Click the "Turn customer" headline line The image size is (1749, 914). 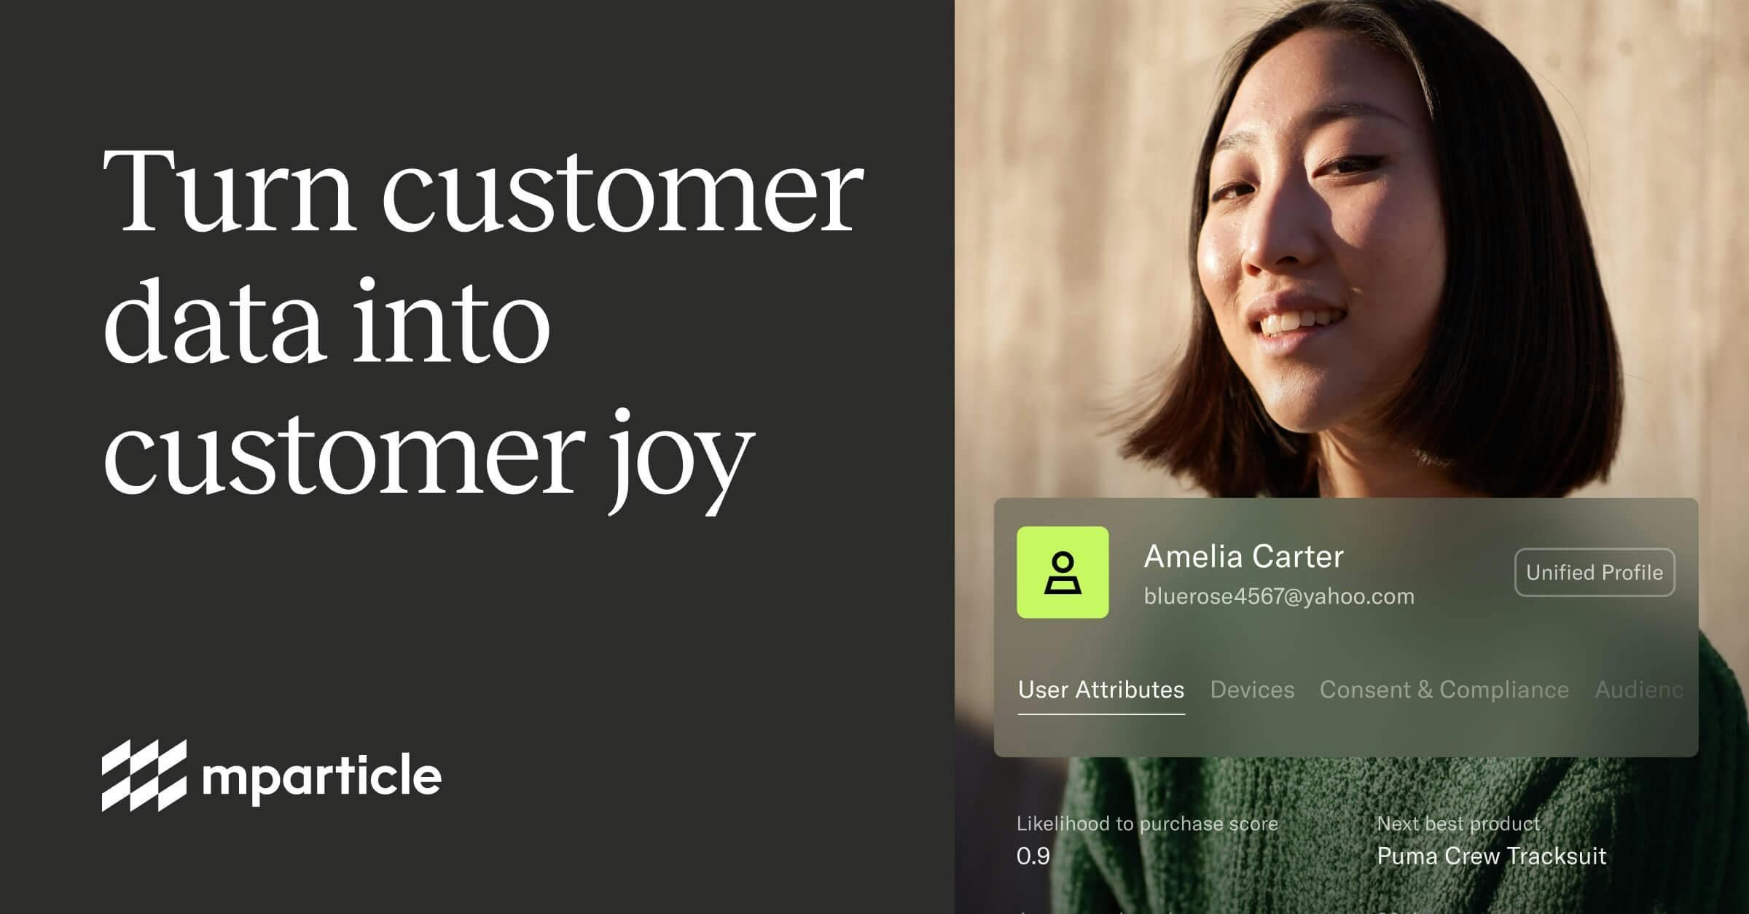[x=483, y=191]
